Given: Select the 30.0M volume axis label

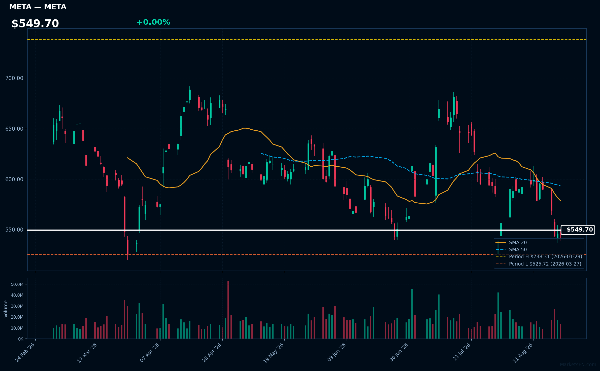Looking at the screenshot, I should point(17,306).
